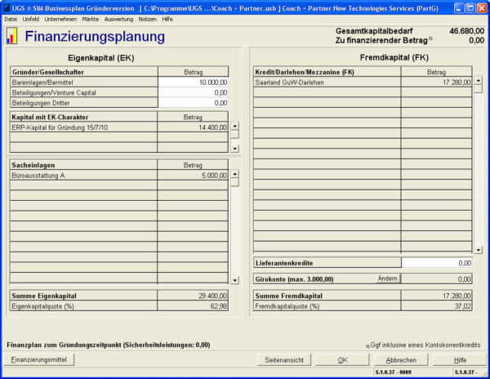Select the Büroausstattung A row

119,176
